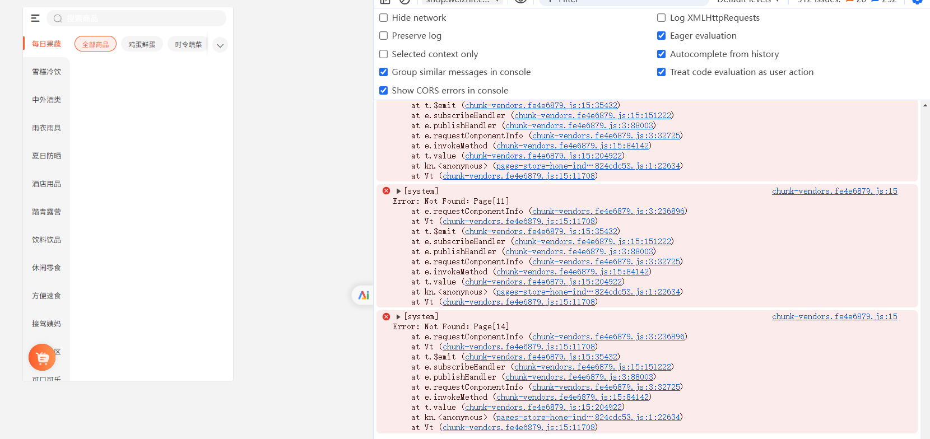Click the red error icon of Page[11] message

pyautogui.click(x=386, y=191)
